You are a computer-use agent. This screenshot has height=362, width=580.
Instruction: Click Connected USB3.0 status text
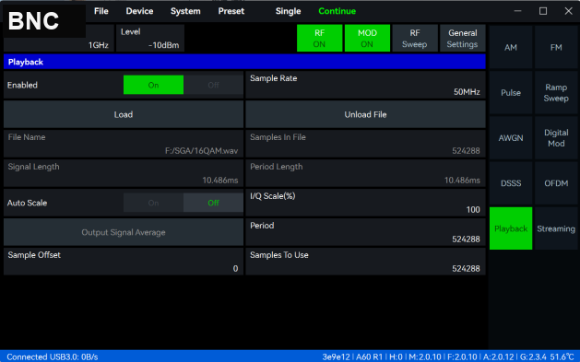(x=53, y=356)
